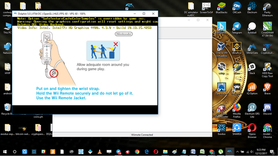Launch the Brave browser shortcut

268,89
